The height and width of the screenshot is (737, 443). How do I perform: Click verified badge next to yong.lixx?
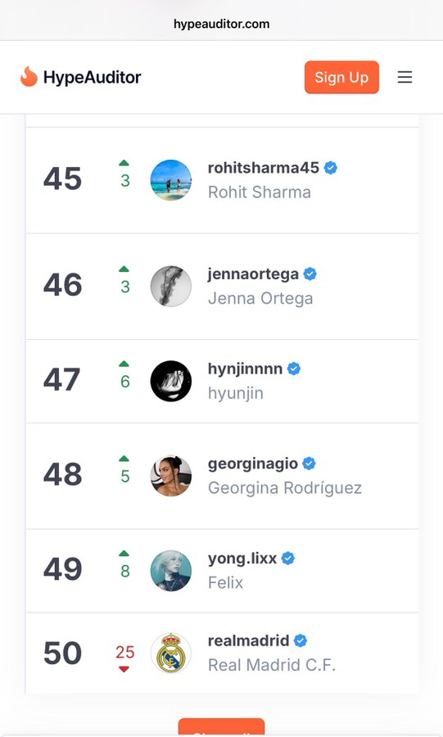point(288,558)
